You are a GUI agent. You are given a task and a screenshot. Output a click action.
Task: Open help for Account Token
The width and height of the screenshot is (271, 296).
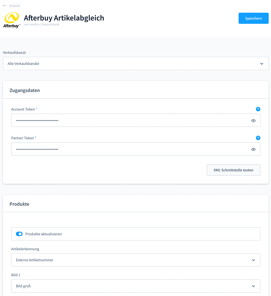(x=258, y=109)
